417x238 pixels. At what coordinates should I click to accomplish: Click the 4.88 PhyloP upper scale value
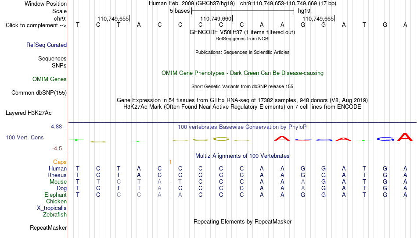point(56,127)
